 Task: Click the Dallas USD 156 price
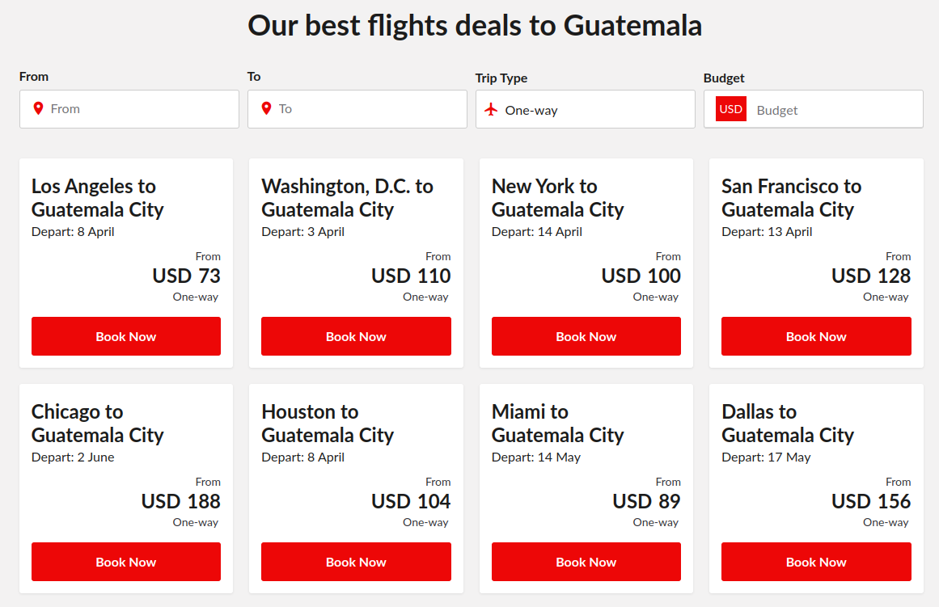pyautogui.click(x=871, y=501)
